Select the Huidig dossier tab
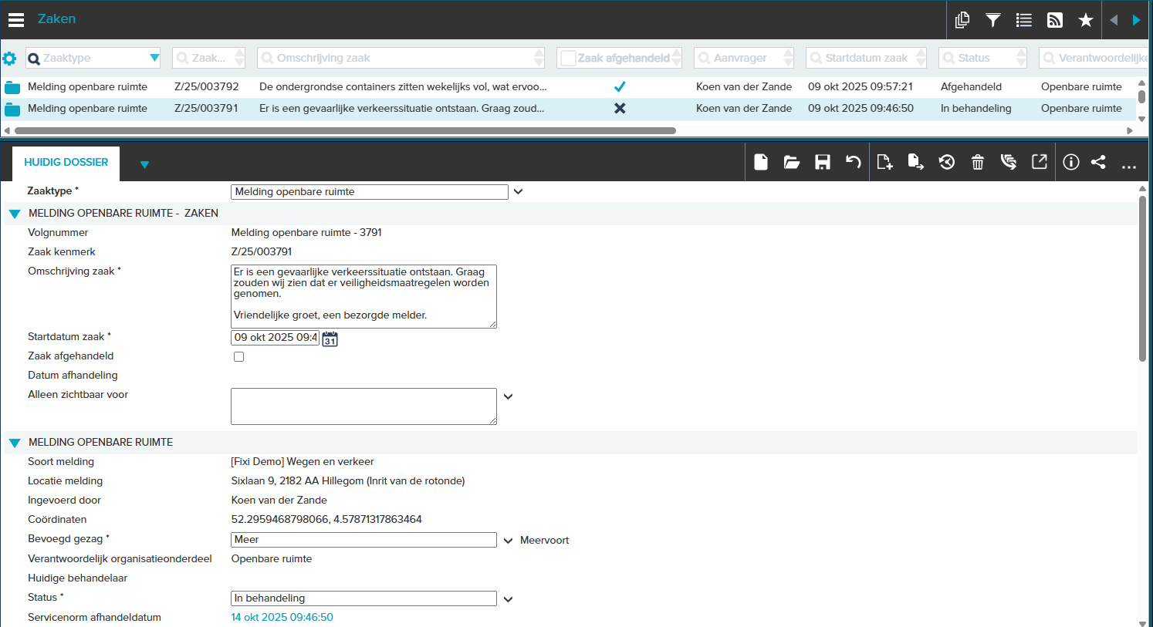This screenshot has width=1153, height=627. click(x=66, y=163)
